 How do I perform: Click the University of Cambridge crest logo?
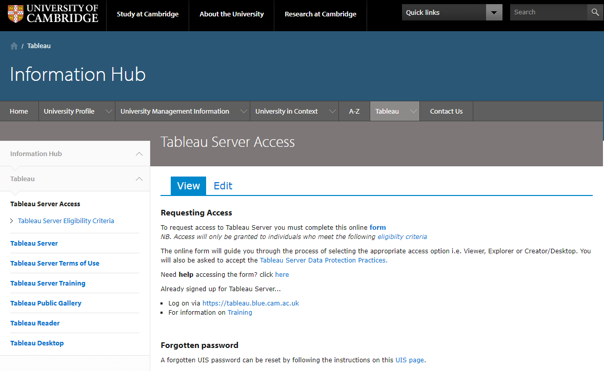coord(15,14)
